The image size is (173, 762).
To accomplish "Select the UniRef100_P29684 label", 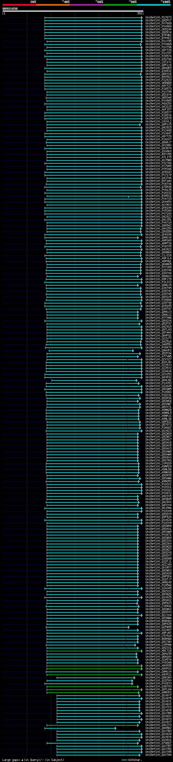I will click(x=158, y=300).
